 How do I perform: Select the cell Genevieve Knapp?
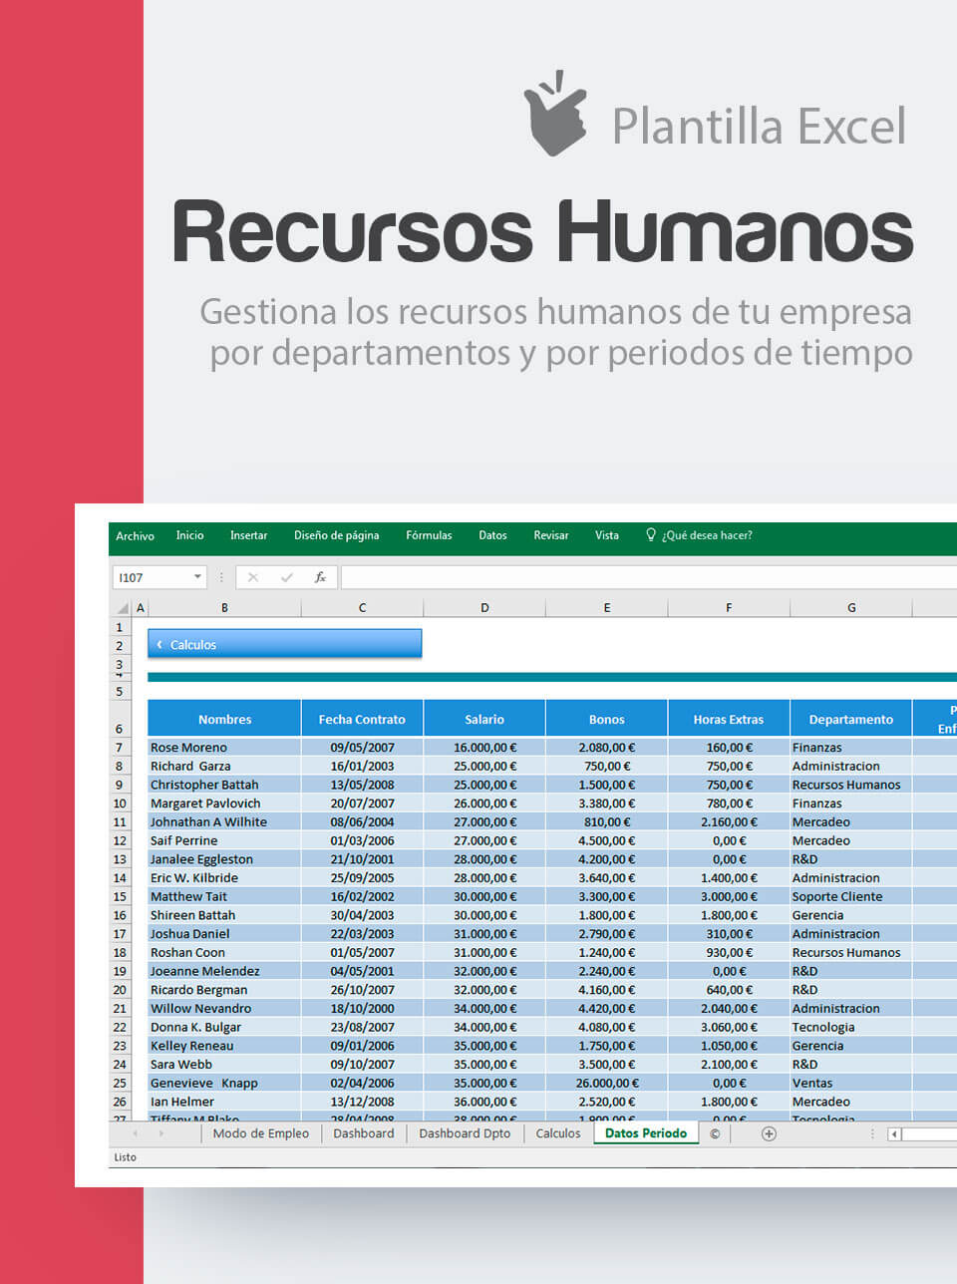point(224,1084)
